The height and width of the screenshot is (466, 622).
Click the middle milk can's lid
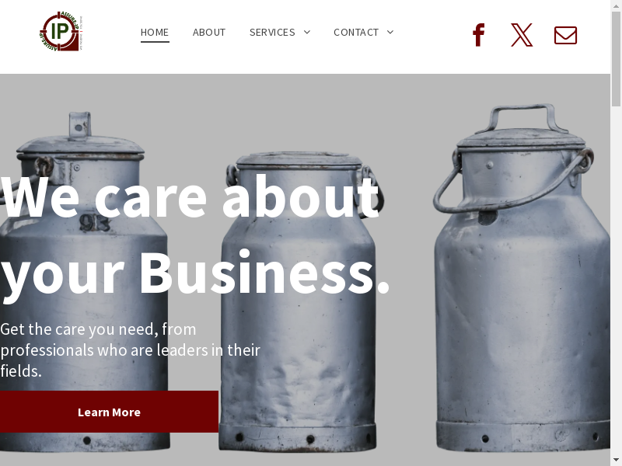(299, 159)
